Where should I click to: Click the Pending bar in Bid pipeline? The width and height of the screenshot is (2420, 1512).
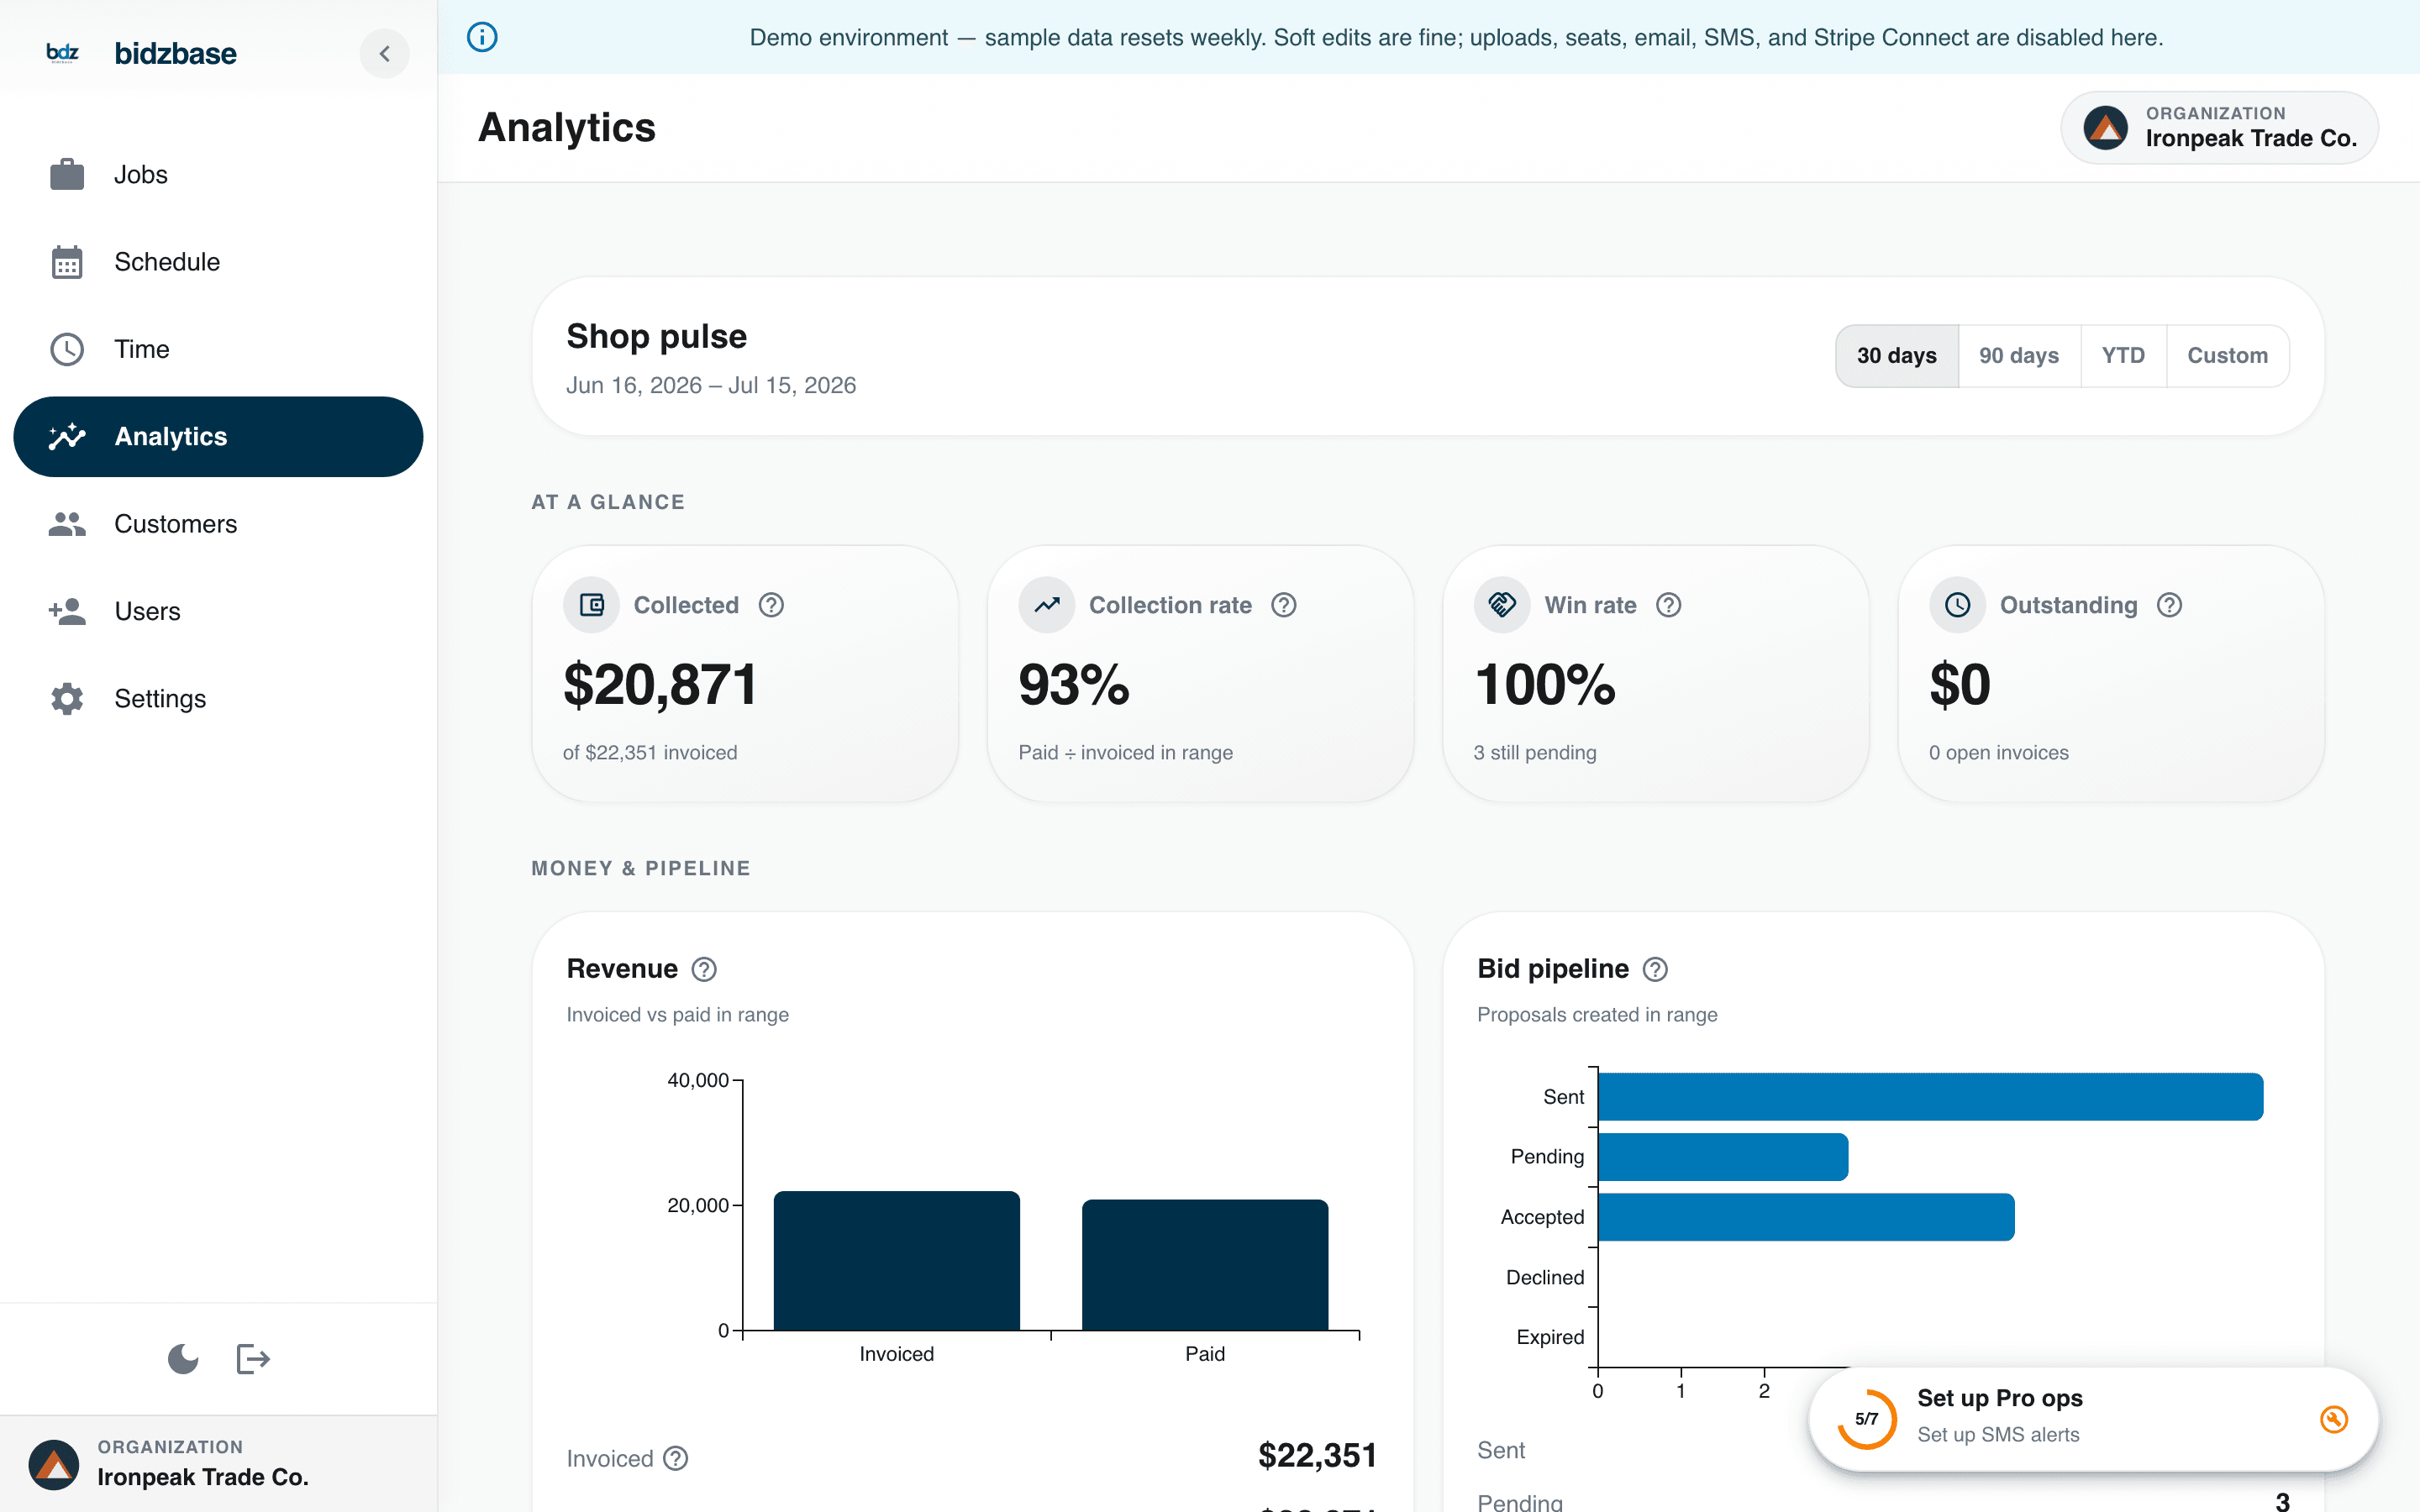click(x=1723, y=1157)
